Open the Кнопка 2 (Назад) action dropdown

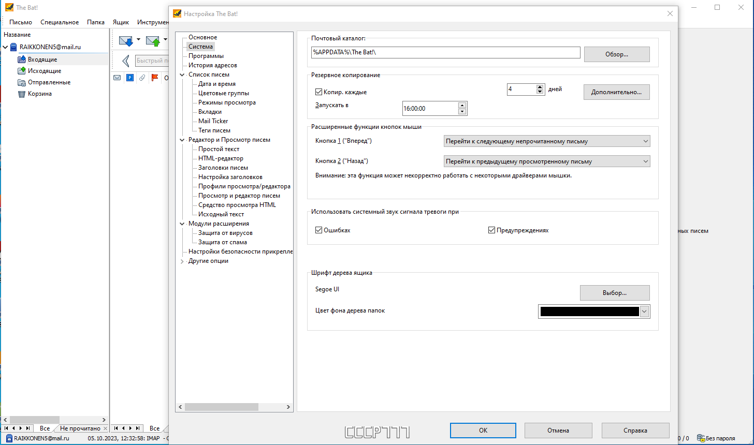click(547, 161)
